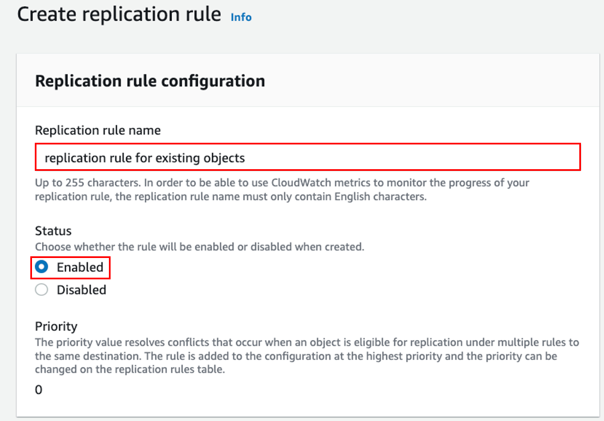
Task: Click the priority value 0
Action: tap(39, 389)
